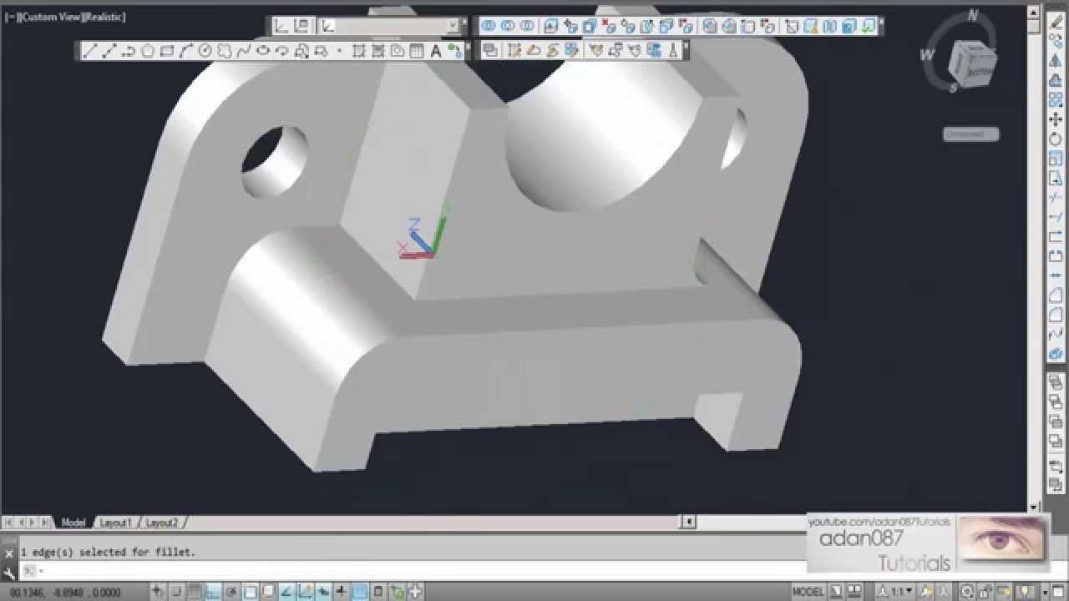The width and height of the screenshot is (1069, 601).
Task: Toggle Lineweight display in status bar
Action: tap(342, 592)
